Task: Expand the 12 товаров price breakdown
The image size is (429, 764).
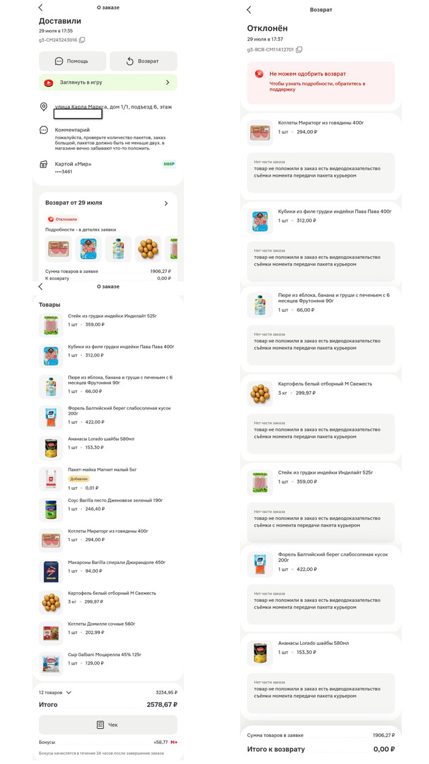Action: click(69, 692)
